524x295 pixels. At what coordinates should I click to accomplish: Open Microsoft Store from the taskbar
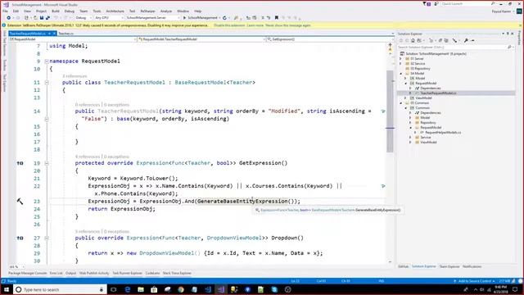click(x=154, y=289)
